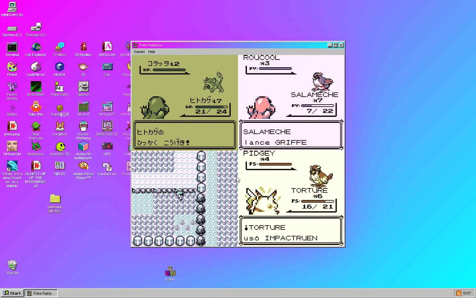
Task: Open the Trollbox chat icon
Action: (59, 50)
